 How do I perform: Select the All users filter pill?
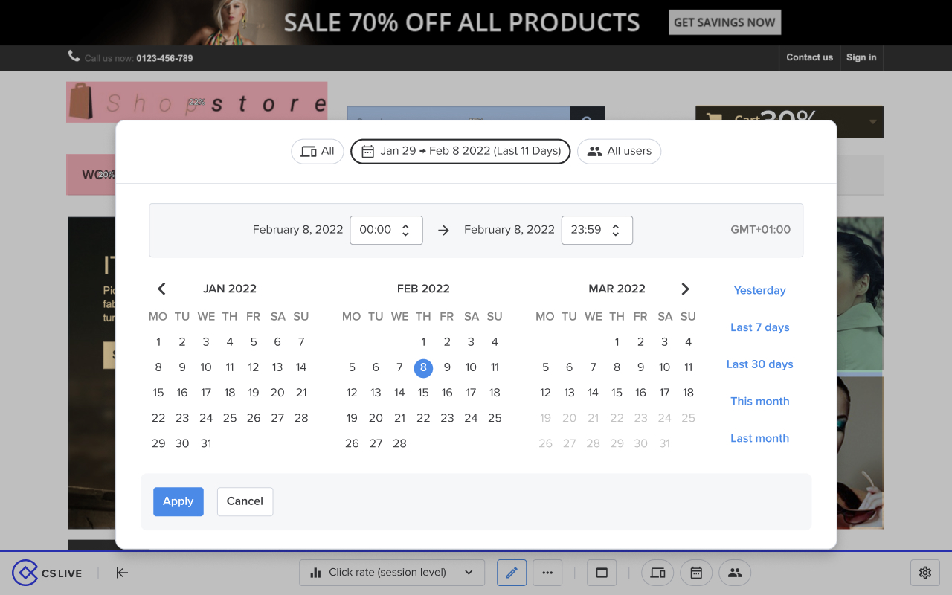619,151
